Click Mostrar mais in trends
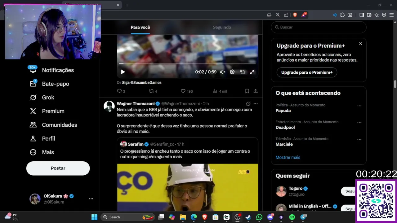The height and width of the screenshot is (223, 397). 288,157
